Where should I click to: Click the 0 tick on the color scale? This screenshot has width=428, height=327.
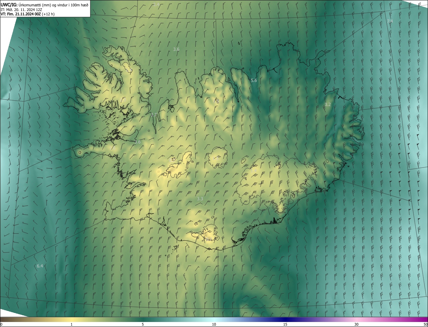[x=1, y=324]
